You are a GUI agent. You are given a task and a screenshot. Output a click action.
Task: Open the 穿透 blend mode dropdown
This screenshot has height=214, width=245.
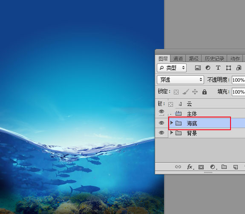coord(180,80)
